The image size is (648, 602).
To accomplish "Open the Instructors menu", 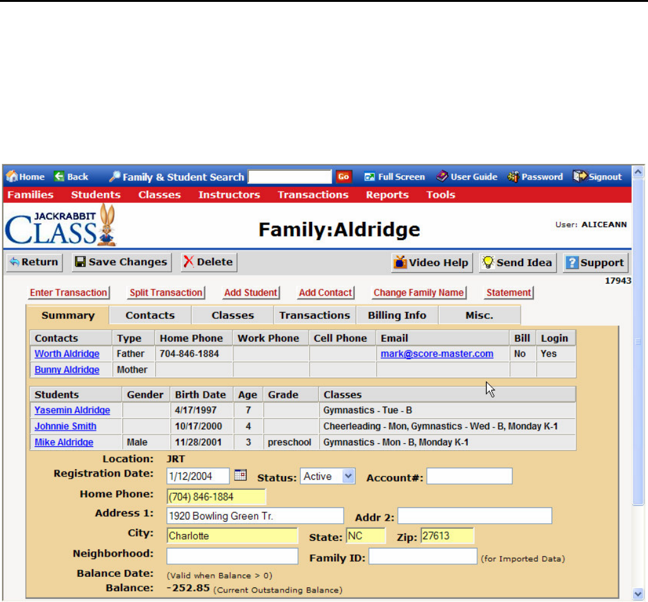I will tap(229, 195).
